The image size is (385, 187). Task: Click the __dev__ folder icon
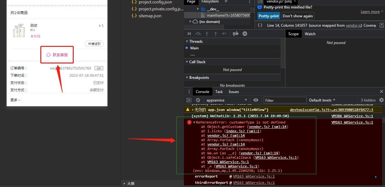[203, 9]
